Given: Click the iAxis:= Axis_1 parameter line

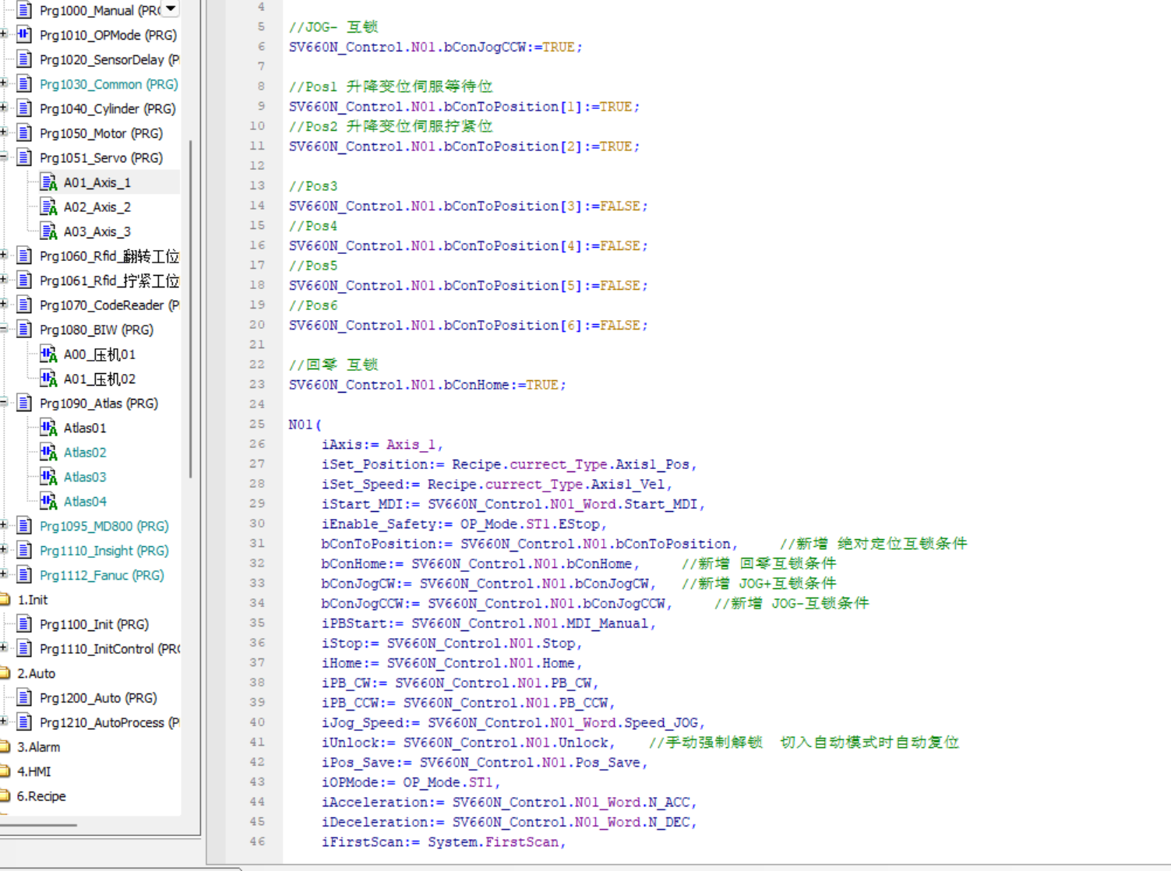Looking at the screenshot, I should point(382,444).
